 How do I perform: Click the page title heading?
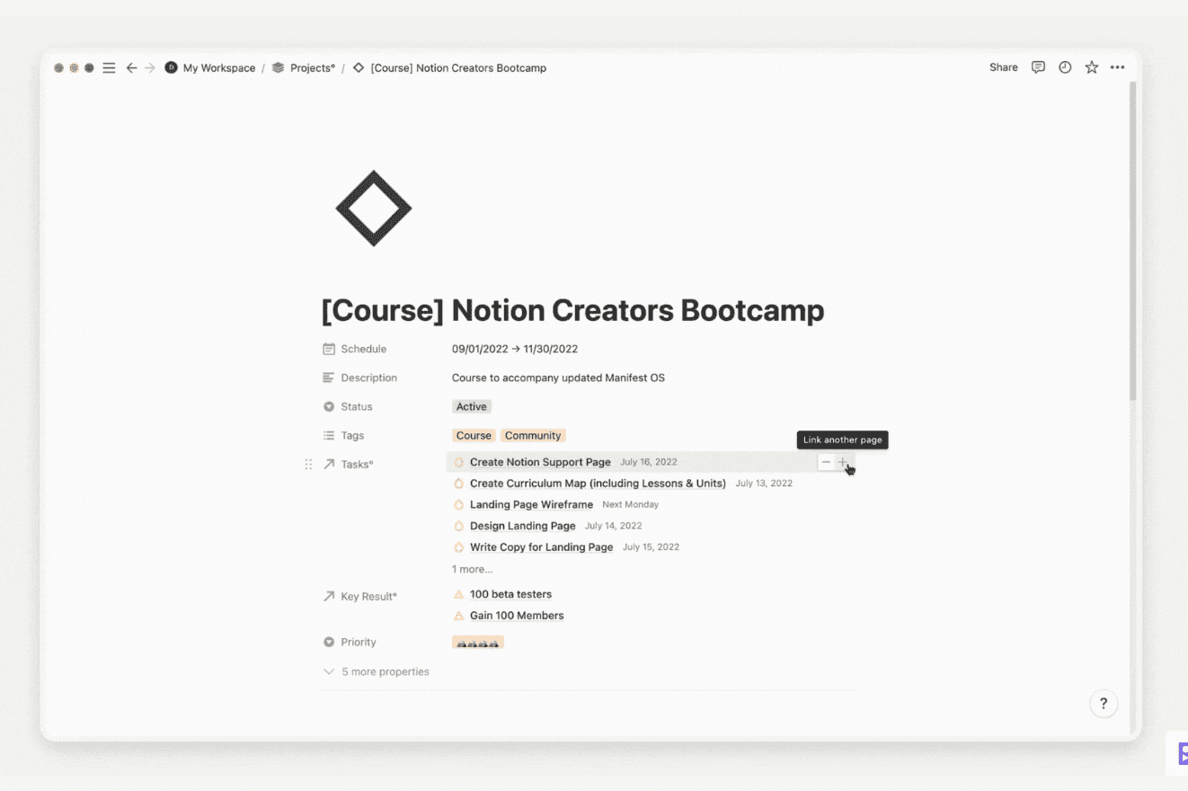[x=572, y=310]
